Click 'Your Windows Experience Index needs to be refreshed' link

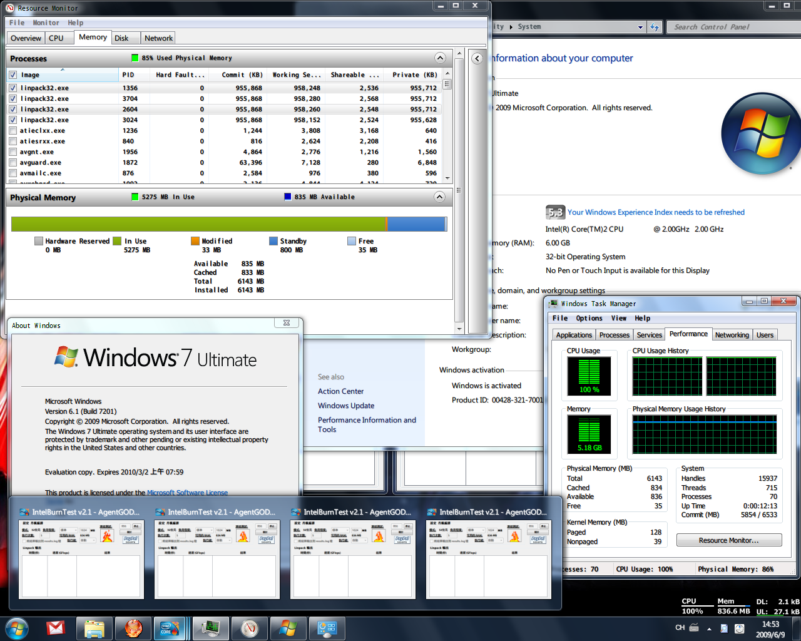click(x=656, y=212)
